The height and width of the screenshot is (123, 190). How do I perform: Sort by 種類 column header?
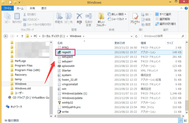[143, 43]
